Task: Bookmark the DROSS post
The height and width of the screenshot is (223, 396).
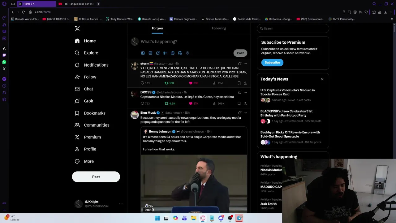Action: (239, 103)
